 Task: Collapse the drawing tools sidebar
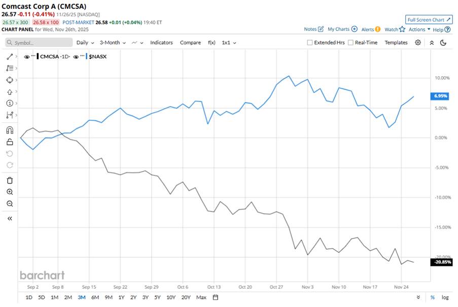tap(10, 218)
